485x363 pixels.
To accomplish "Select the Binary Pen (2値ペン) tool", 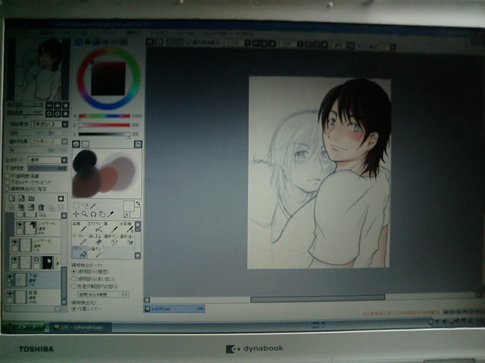I will (x=95, y=252).
